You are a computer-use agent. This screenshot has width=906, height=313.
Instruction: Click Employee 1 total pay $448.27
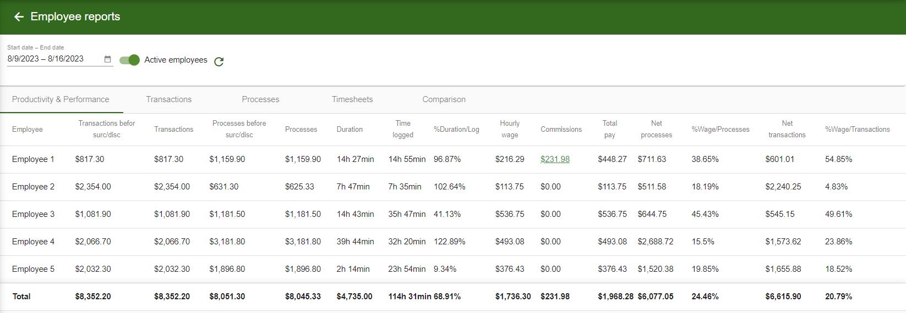[x=612, y=159]
